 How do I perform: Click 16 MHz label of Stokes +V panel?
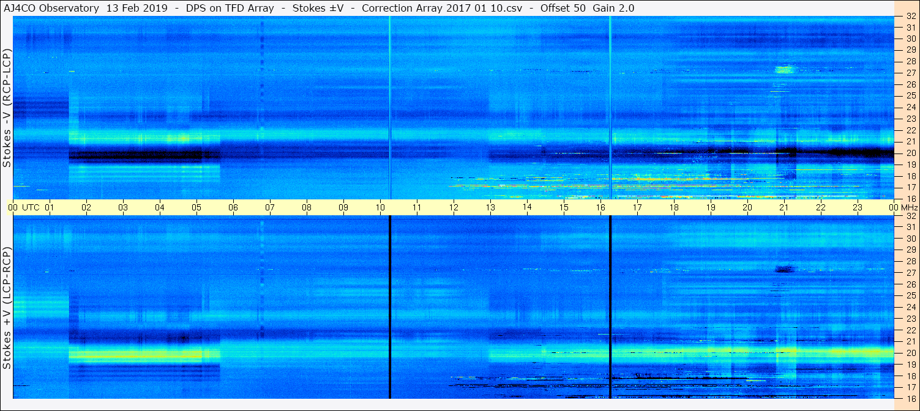click(911, 398)
